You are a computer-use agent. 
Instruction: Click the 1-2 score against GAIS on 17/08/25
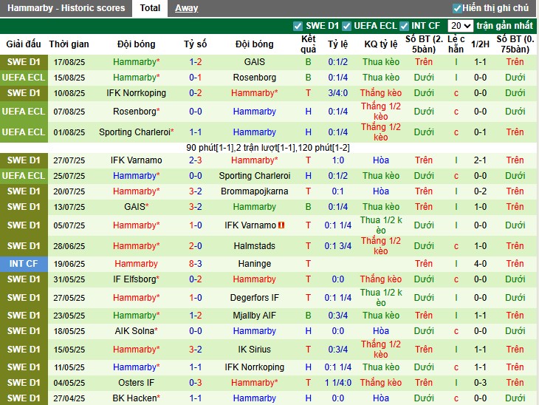(195, 62)
